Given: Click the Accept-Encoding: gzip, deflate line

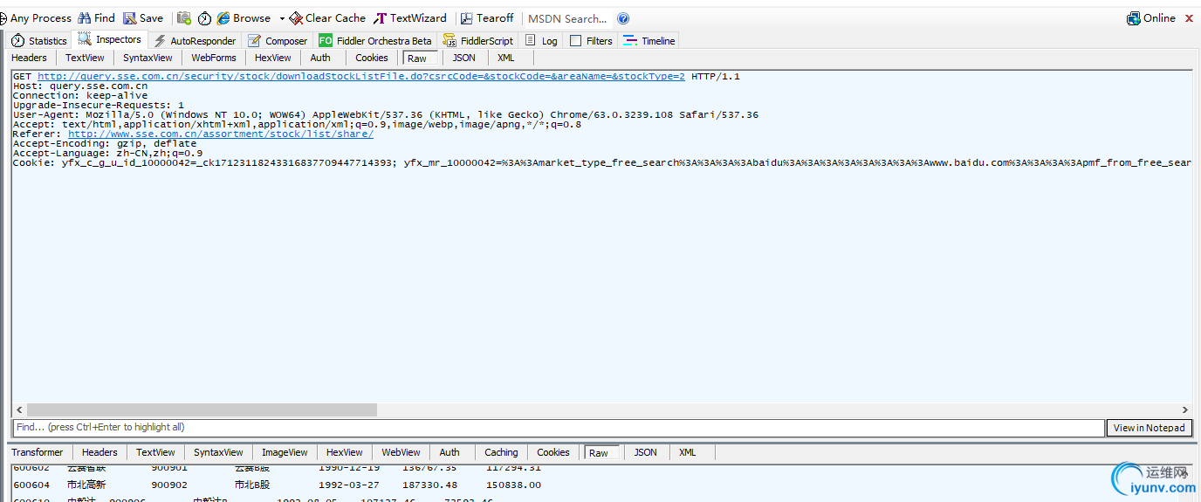Looking at the screenshot, I should tap(105, 144).
